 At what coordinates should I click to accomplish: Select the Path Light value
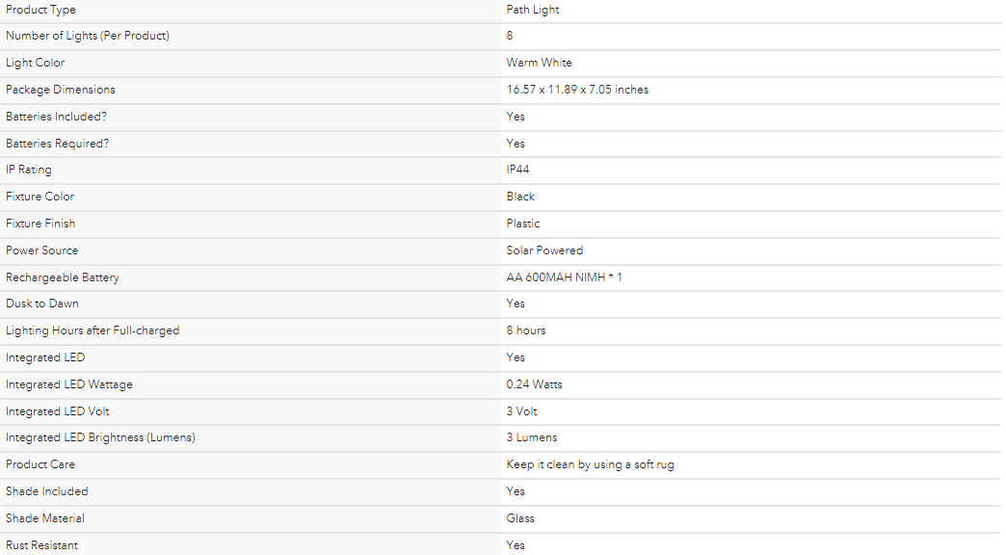[x=533, y=10]
